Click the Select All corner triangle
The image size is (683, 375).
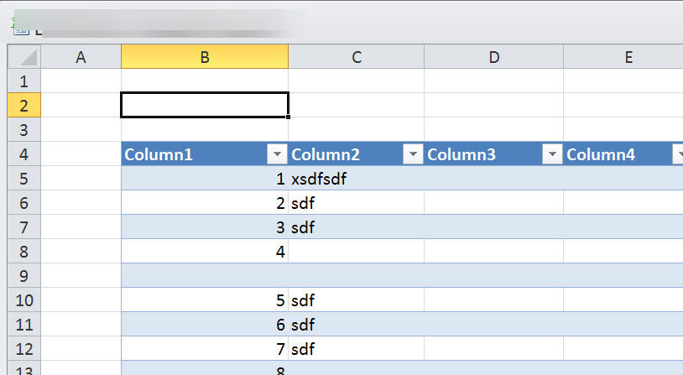click(25, 57)
